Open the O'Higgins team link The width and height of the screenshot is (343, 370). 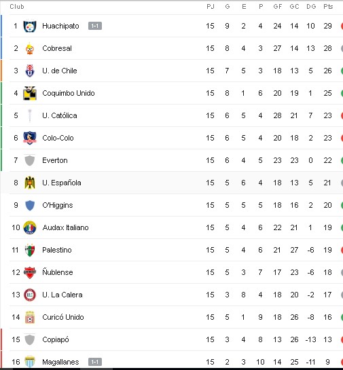(57, 205)
